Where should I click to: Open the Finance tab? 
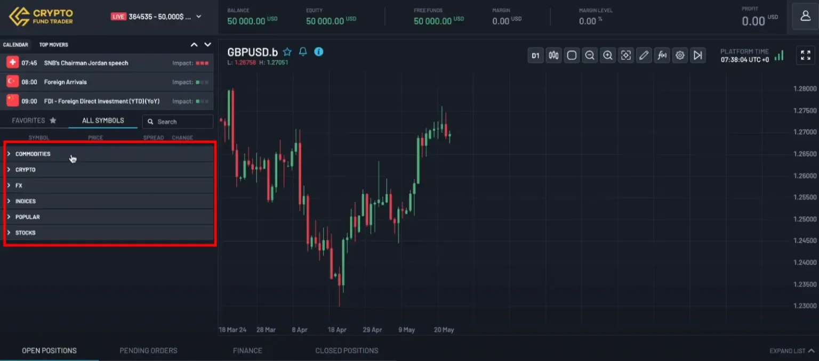[247, 350]
